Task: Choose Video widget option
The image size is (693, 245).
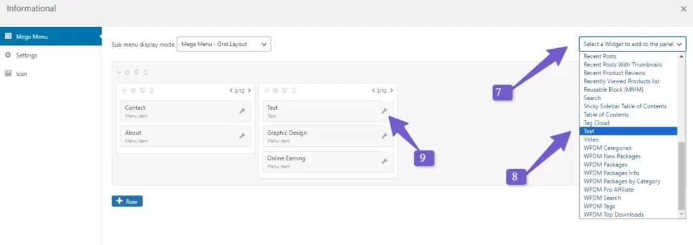Action: [629, 139]
